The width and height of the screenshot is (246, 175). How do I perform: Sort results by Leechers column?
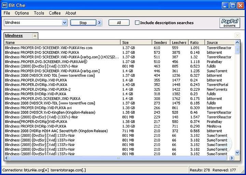pyautogui.click(x=179, y=42)
